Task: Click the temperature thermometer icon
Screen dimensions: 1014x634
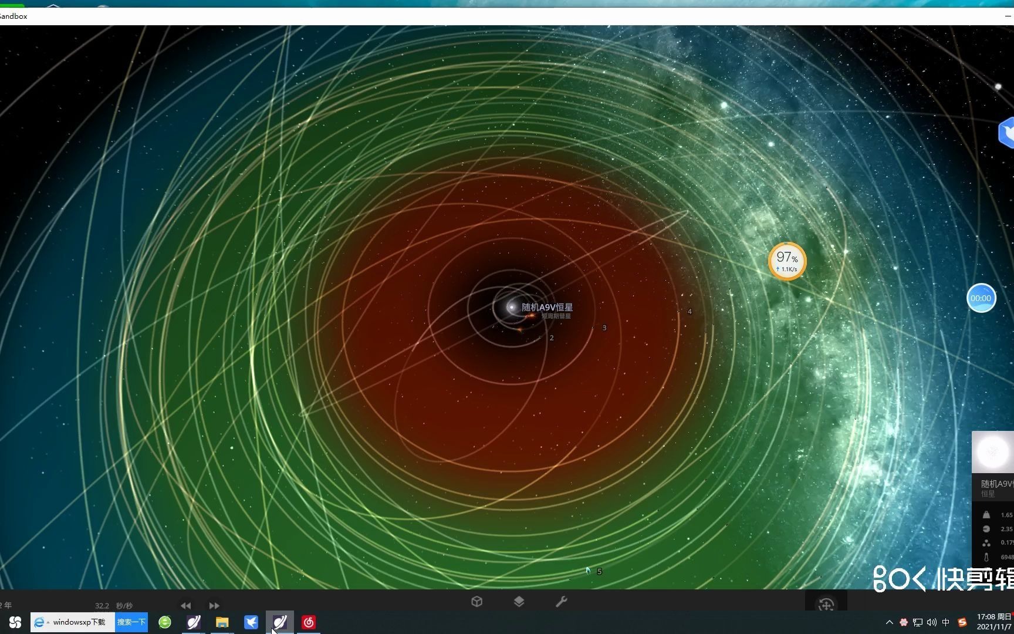Action: coord(986,557)
